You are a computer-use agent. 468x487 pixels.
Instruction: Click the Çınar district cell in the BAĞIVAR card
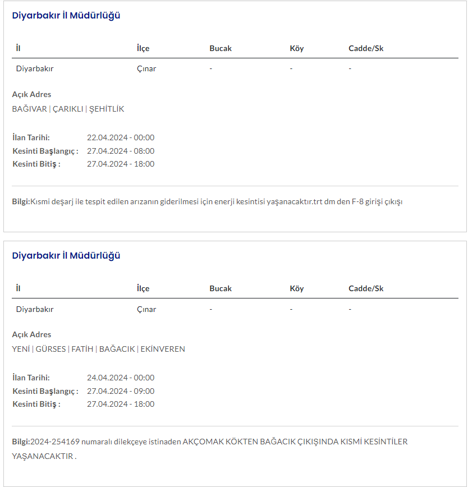click(146, 69)
